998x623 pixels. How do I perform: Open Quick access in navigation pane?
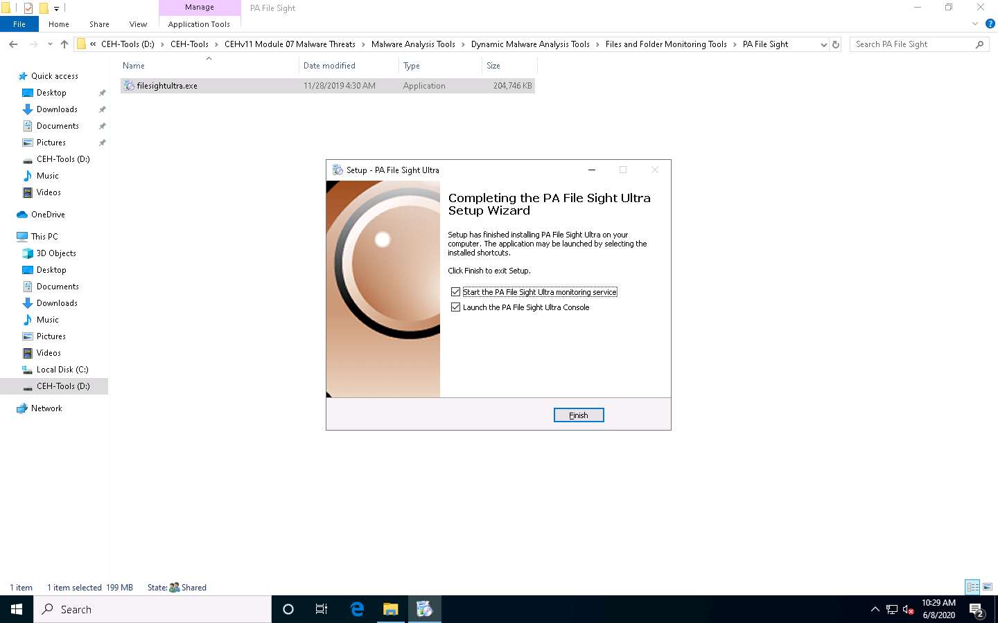[x=55, y=76]
